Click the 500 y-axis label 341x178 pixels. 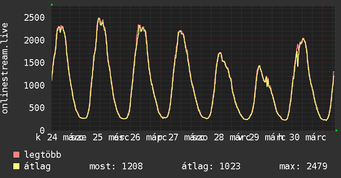[37, 108]
